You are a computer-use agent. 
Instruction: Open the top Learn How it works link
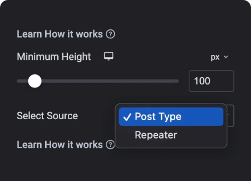[60, 34]
